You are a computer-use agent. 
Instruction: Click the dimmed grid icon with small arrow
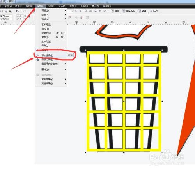point(87,18)
